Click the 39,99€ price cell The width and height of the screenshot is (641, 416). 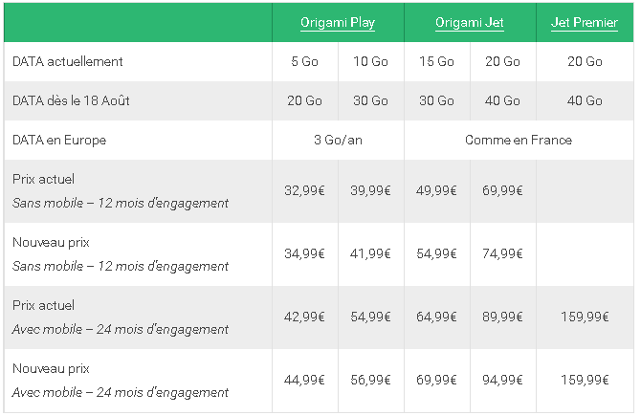coord(371,190)
